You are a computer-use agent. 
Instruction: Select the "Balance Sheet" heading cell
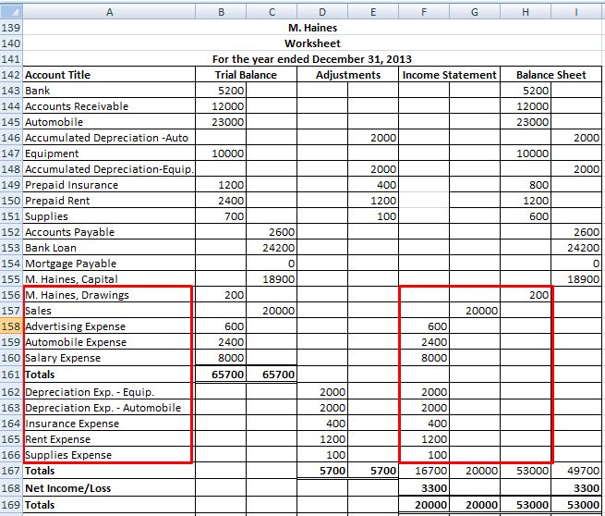tap(551, 75)
